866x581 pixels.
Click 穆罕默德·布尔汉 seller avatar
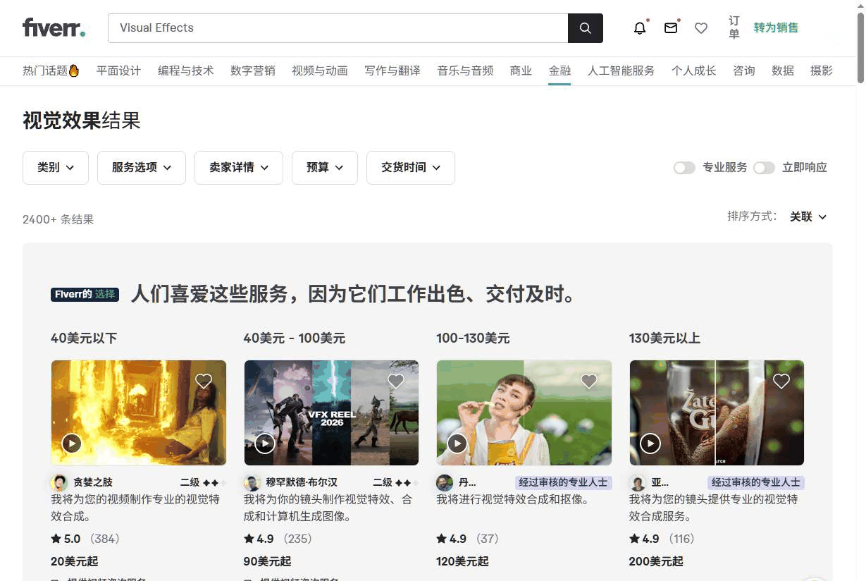pyautogui.click(x=252, y=483)
